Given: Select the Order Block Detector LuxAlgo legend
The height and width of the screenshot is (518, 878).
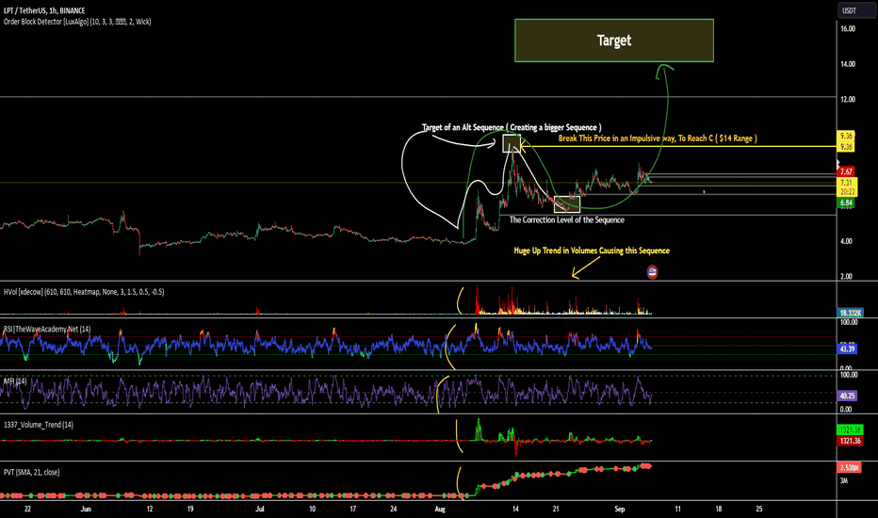Looking at the screenshot, I should 77,22.
